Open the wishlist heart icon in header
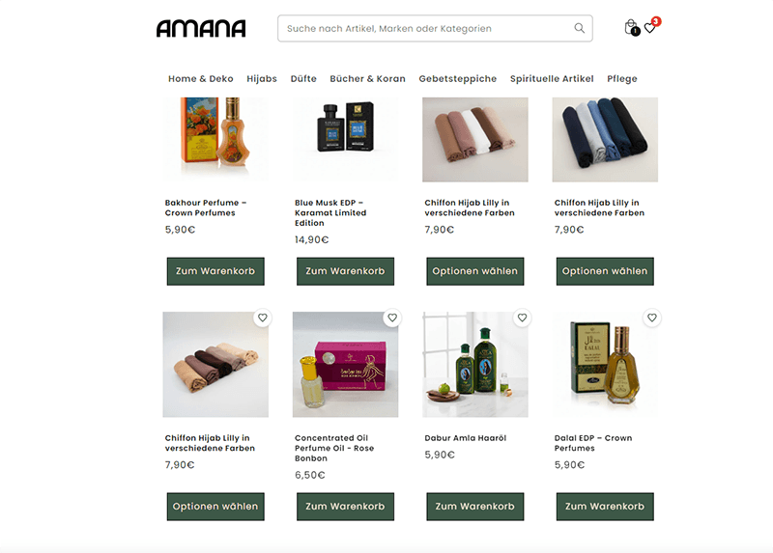Viewport: 773px width, 553px height. (650, 27)
